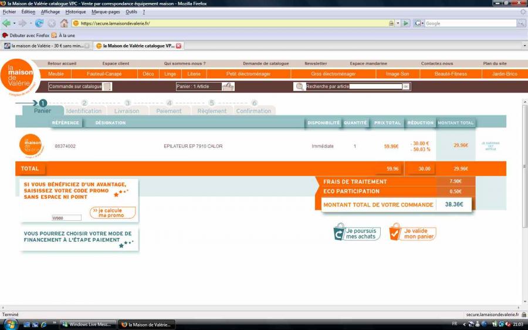The image size is (528, 330).
Task: Click the 'Je supprime cet article' link
Action: tap(490, 146)
